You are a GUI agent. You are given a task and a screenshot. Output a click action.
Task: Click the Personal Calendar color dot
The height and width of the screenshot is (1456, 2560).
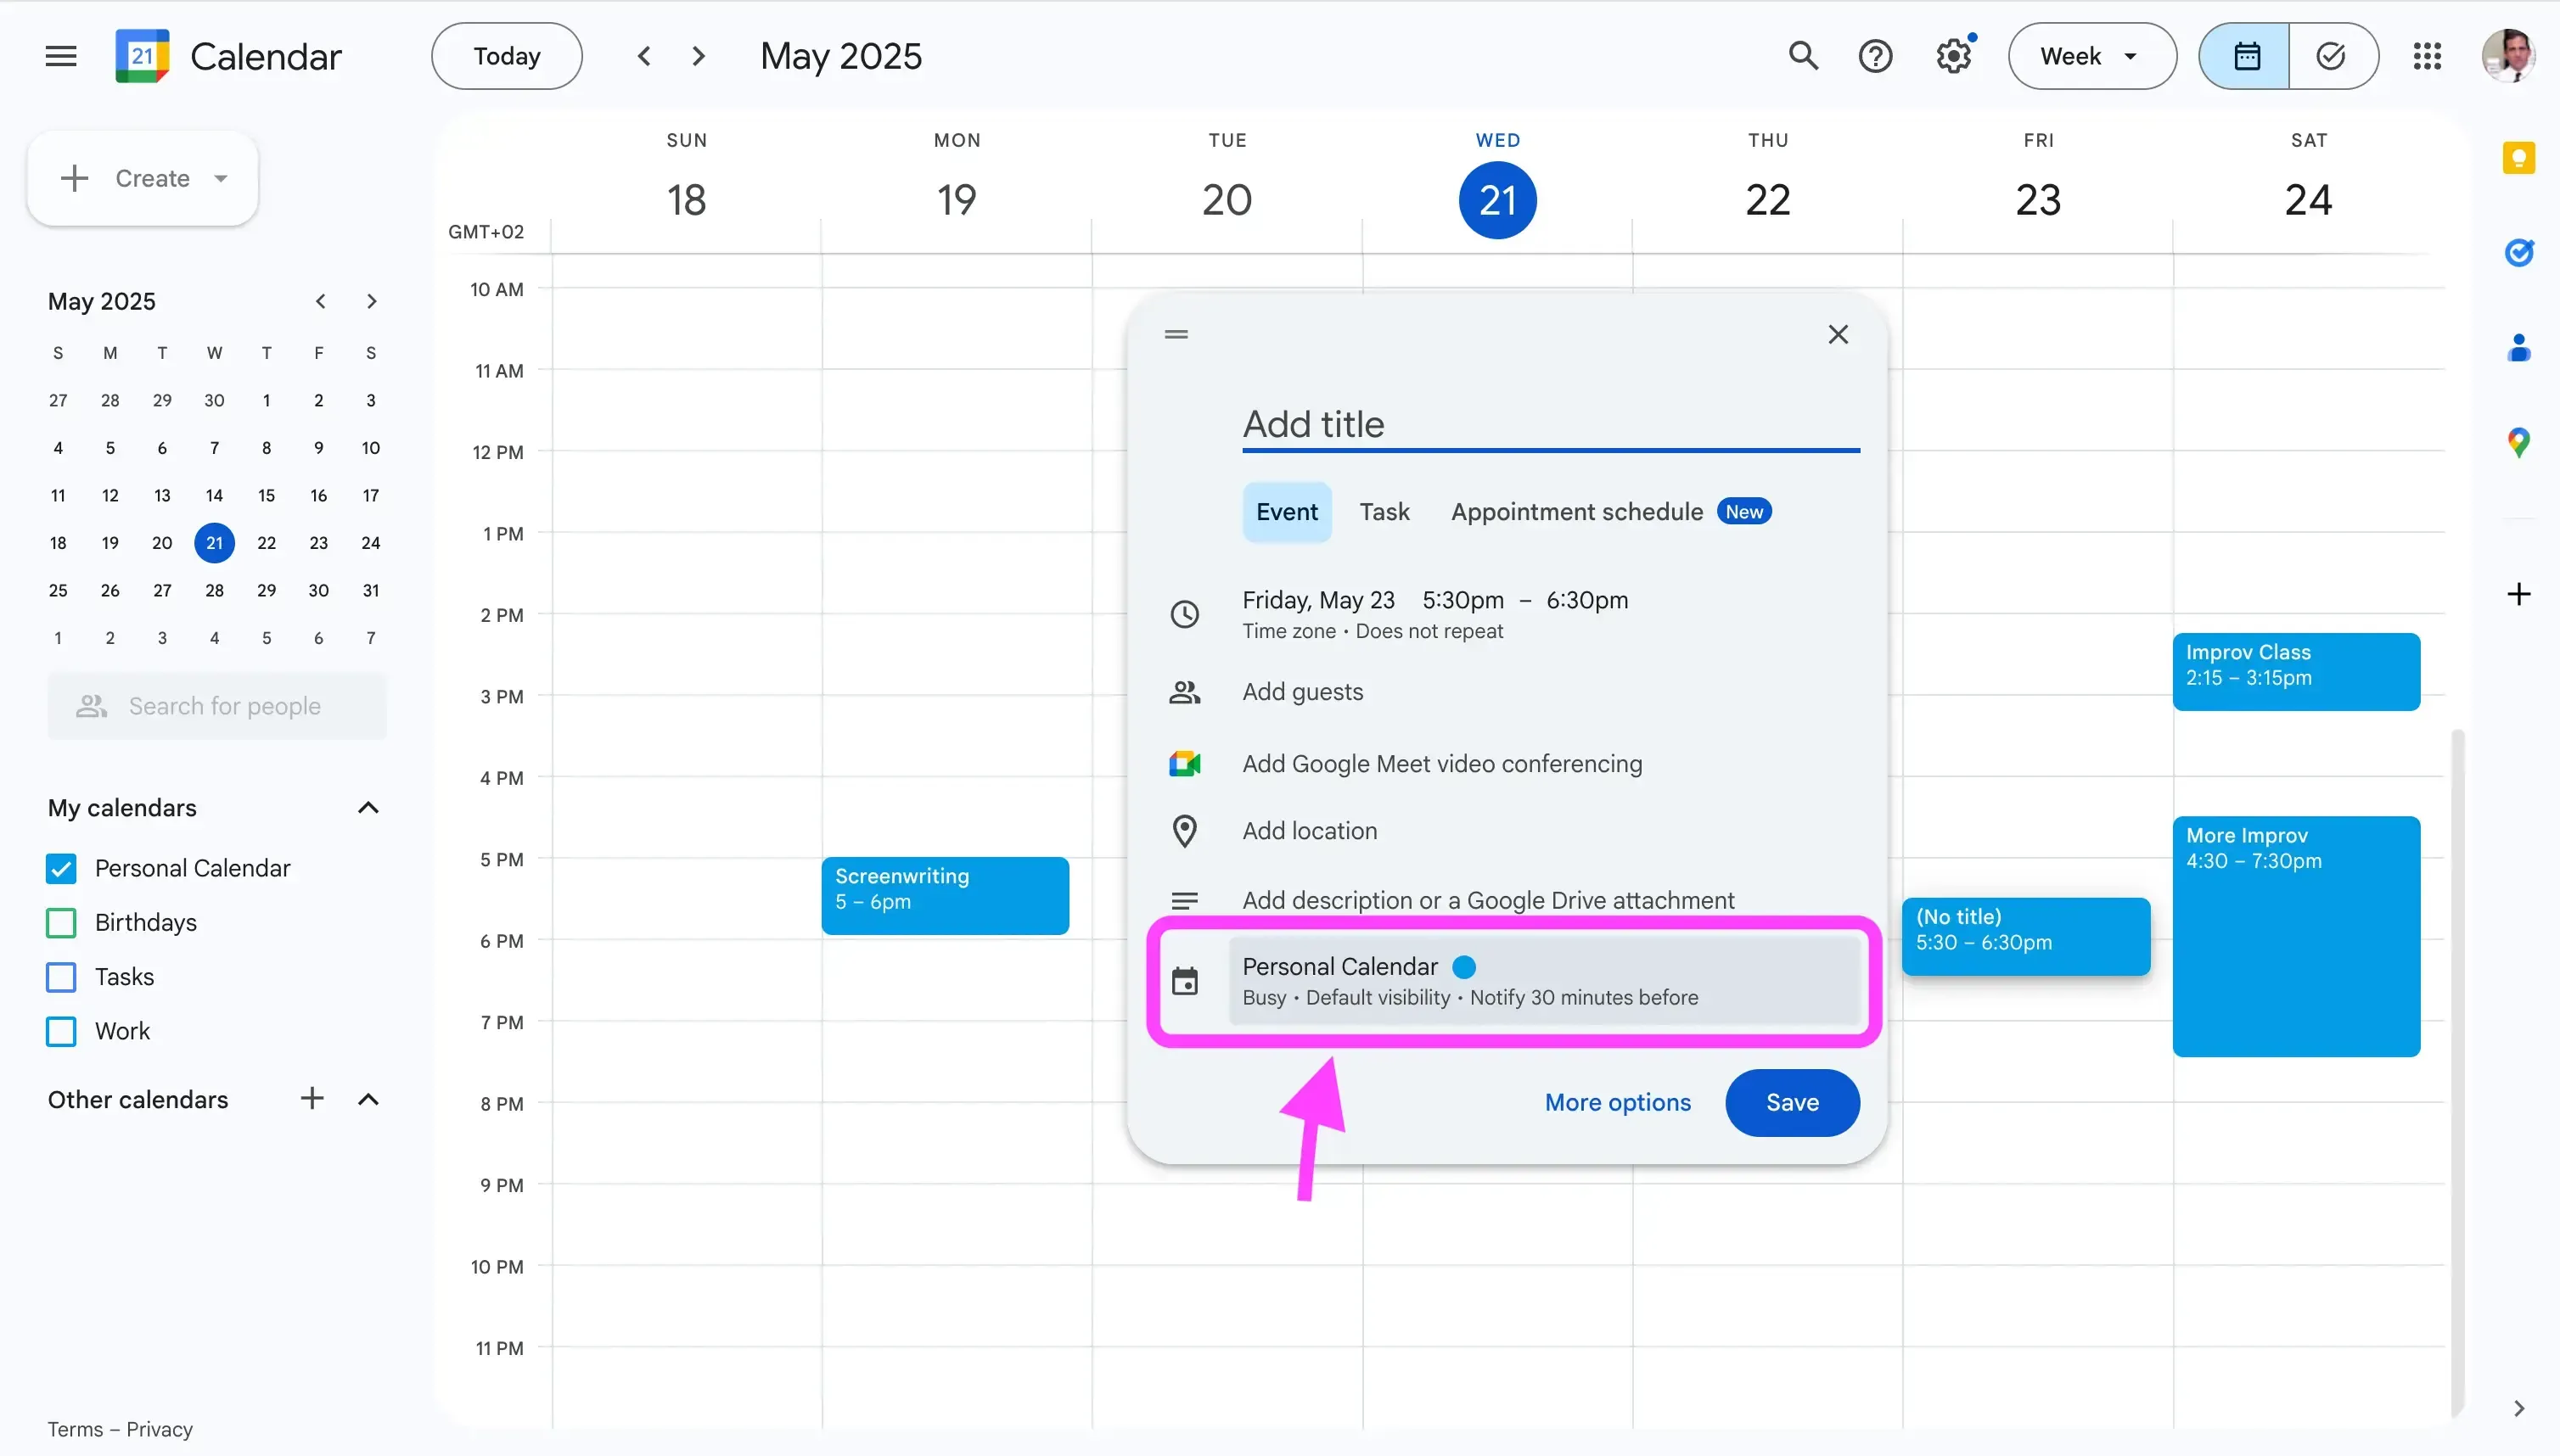(x=1463, y=966)
